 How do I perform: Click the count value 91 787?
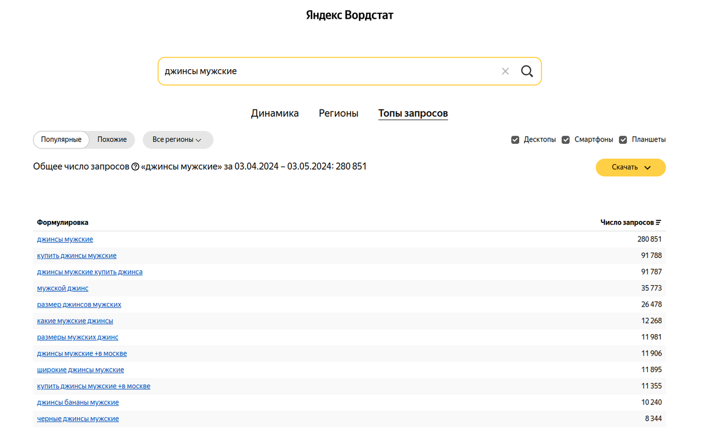coord(652,272)
